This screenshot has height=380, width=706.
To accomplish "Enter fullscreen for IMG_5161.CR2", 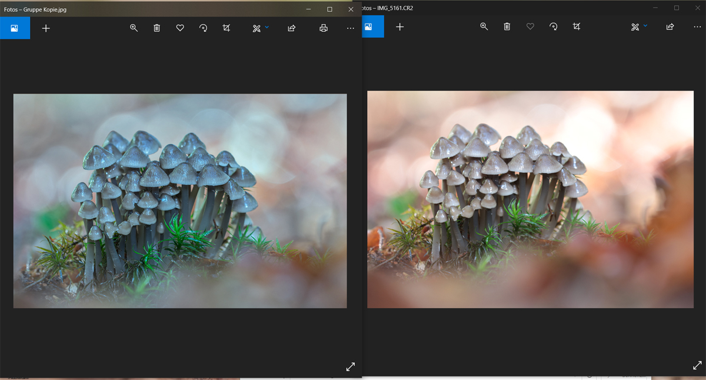I will click(697, 365).
